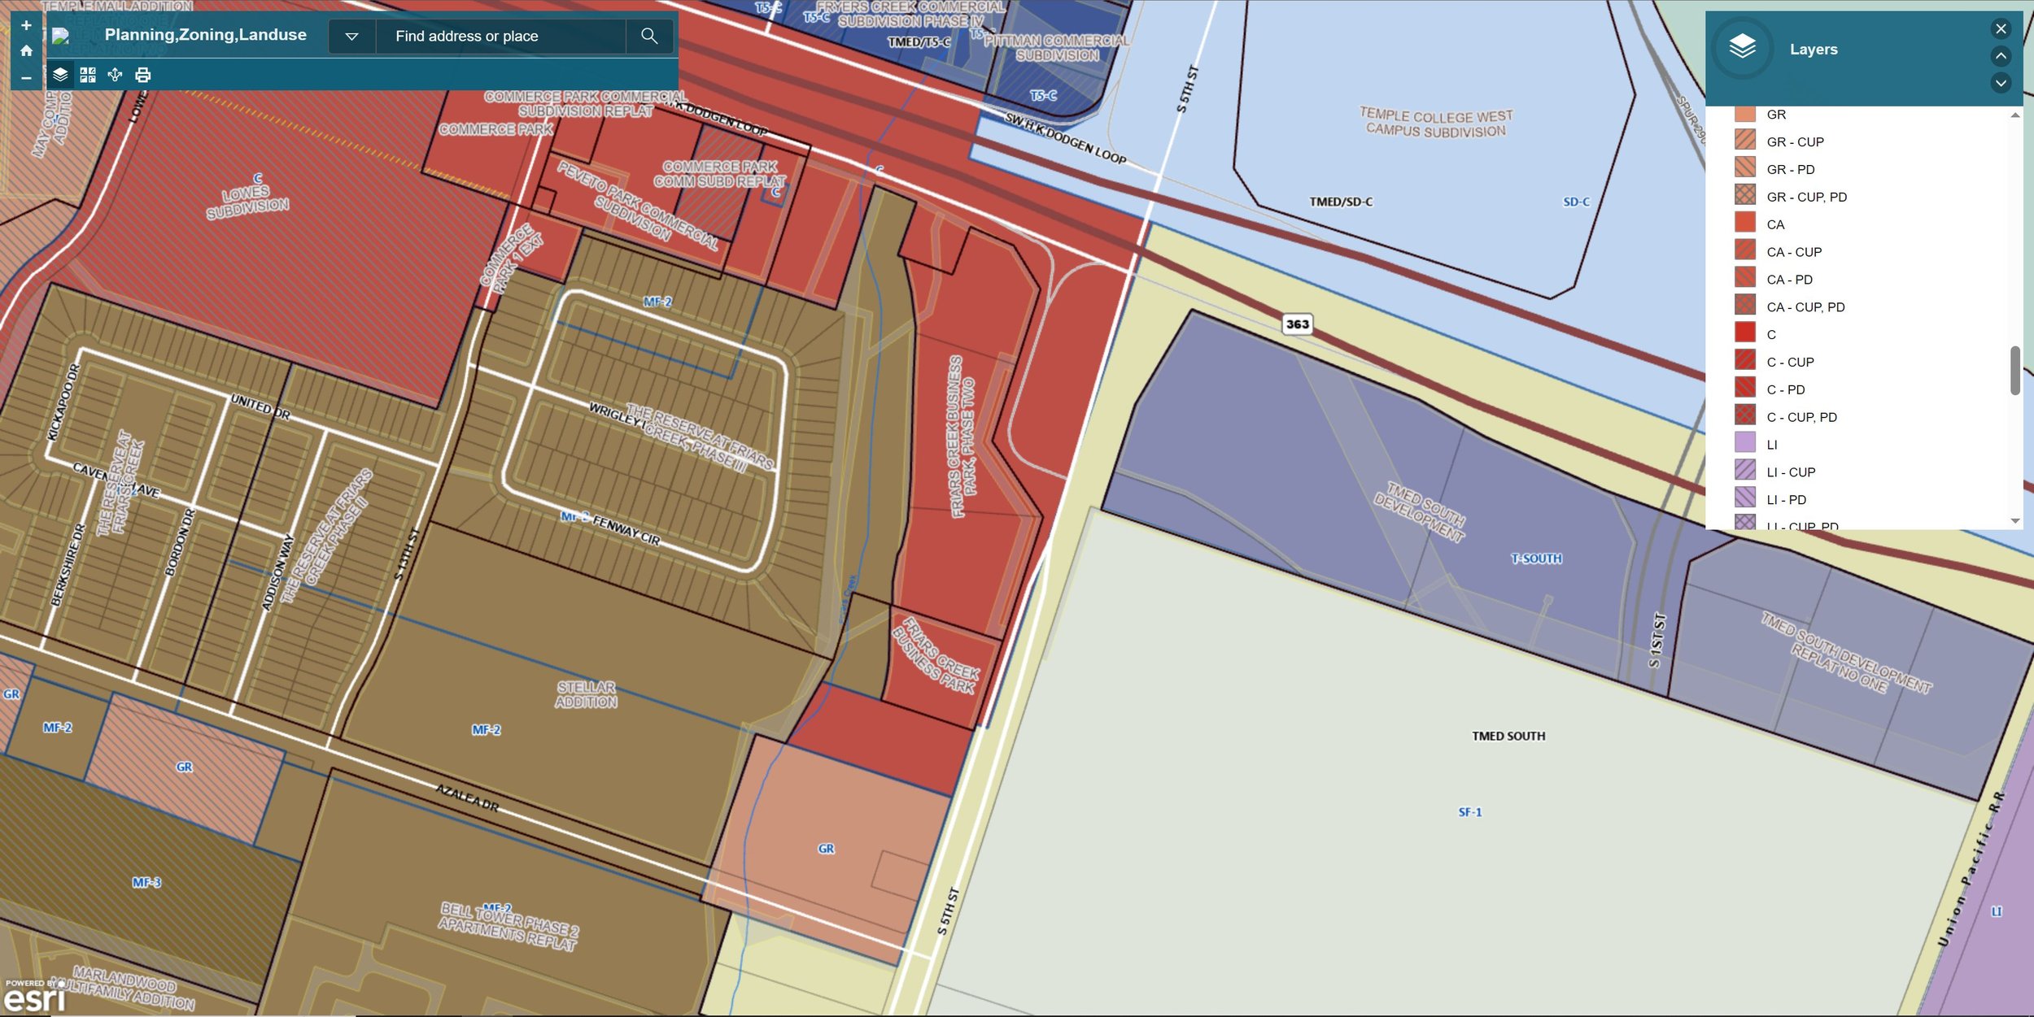The width and height of the screenshot is (2034, 1017).
Task: Click the LI legend swatch
Action: (1745, 443)
